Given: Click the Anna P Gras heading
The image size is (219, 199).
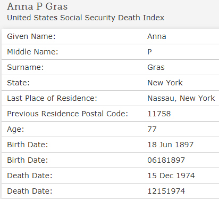Looking at the screenshot, I should pyautogui.click(x=37, y=6).
